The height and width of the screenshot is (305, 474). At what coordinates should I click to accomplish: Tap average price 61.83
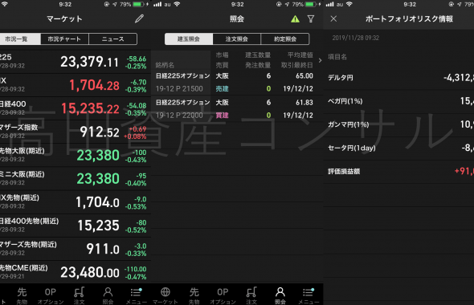[x=304, y=103]
